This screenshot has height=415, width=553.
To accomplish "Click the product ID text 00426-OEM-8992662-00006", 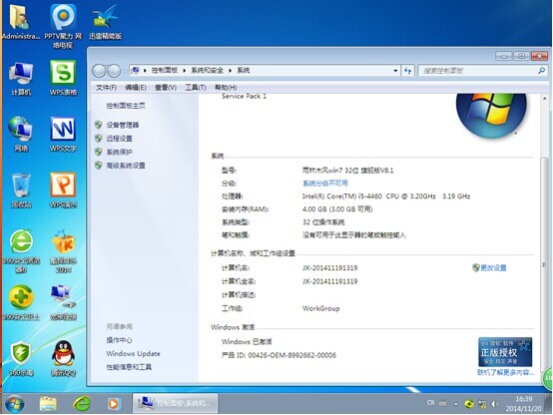I will click(x=292, y=355).
